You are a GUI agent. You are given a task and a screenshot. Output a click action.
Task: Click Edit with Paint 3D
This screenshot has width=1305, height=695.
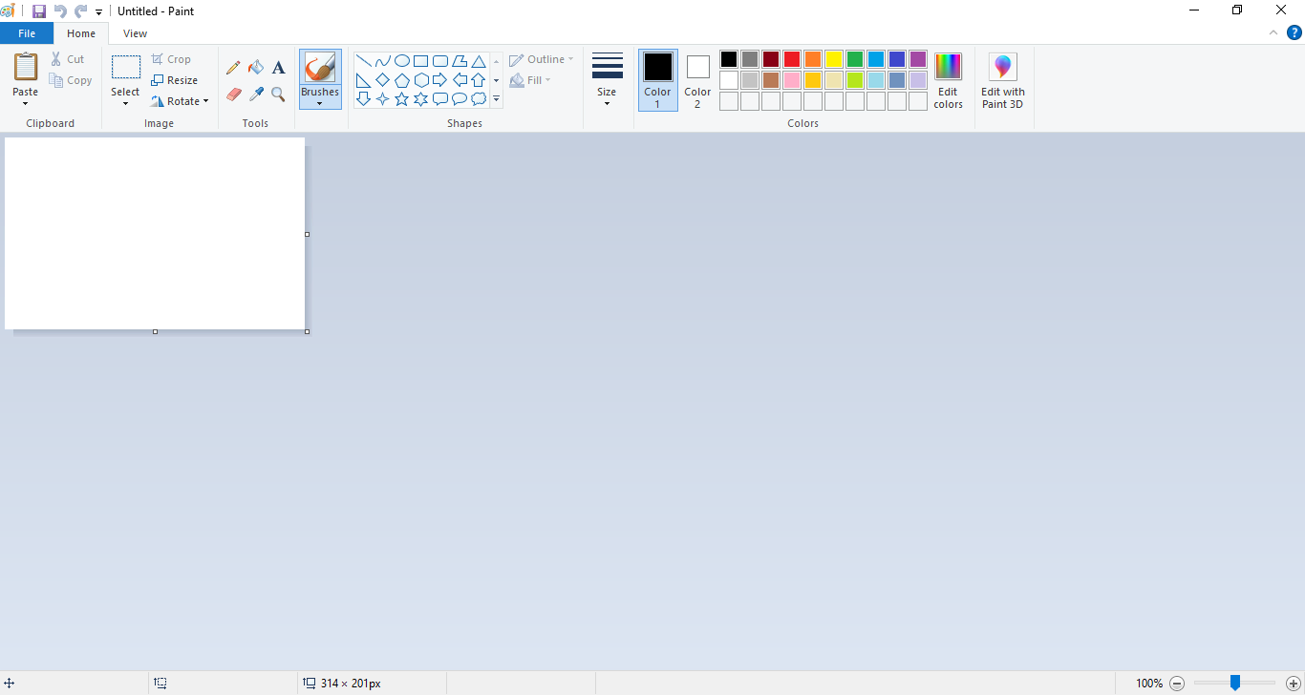click(x=1003, y=80)
